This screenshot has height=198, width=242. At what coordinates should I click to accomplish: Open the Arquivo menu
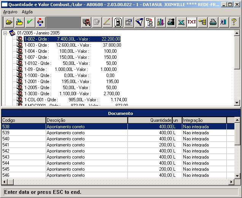10,12
